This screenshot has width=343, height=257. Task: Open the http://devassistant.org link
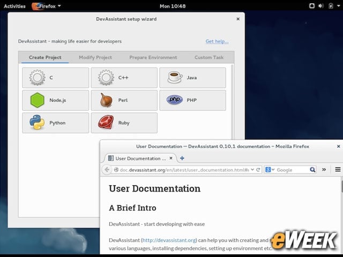(x=169, y=240)
